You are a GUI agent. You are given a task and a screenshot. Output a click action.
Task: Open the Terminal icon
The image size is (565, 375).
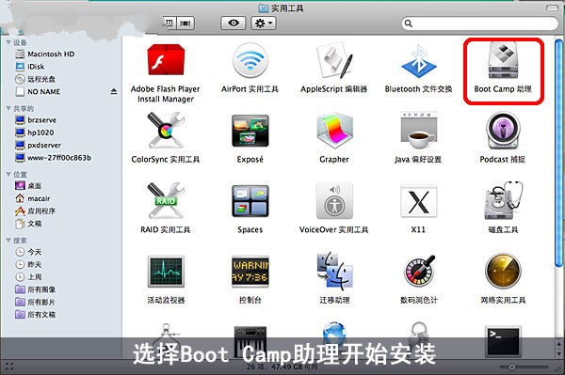pos(503,340)
